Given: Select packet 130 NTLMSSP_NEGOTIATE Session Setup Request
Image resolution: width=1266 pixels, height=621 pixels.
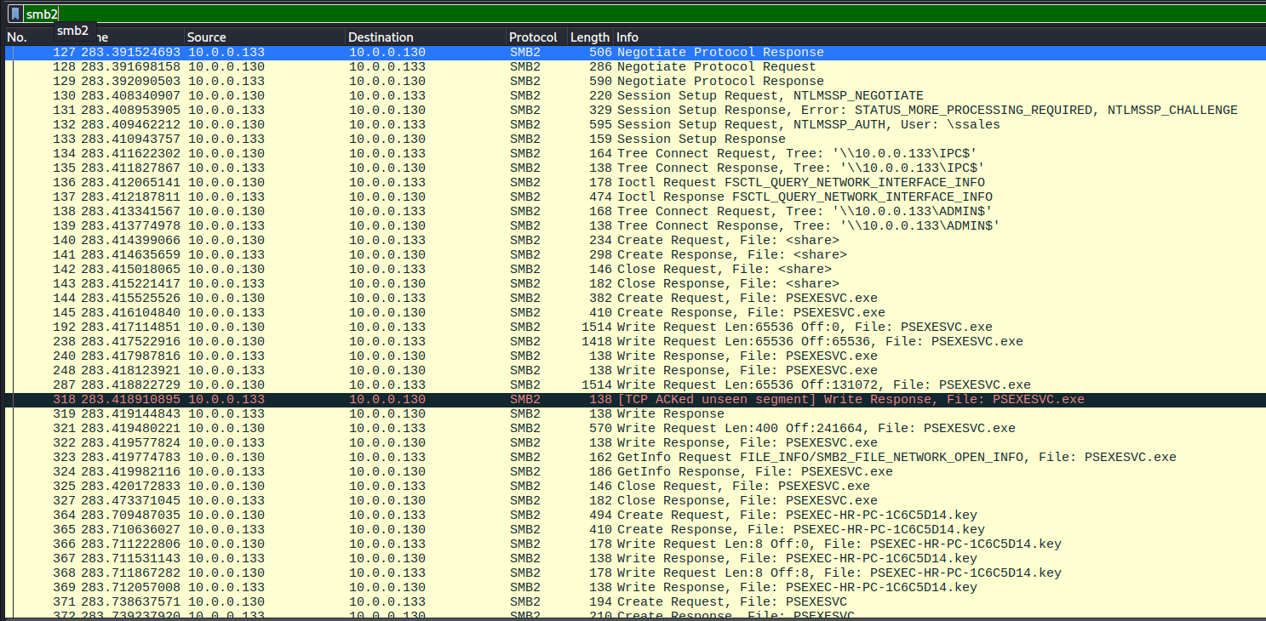Looking at the screenshot, I should [x=634, y=95].
